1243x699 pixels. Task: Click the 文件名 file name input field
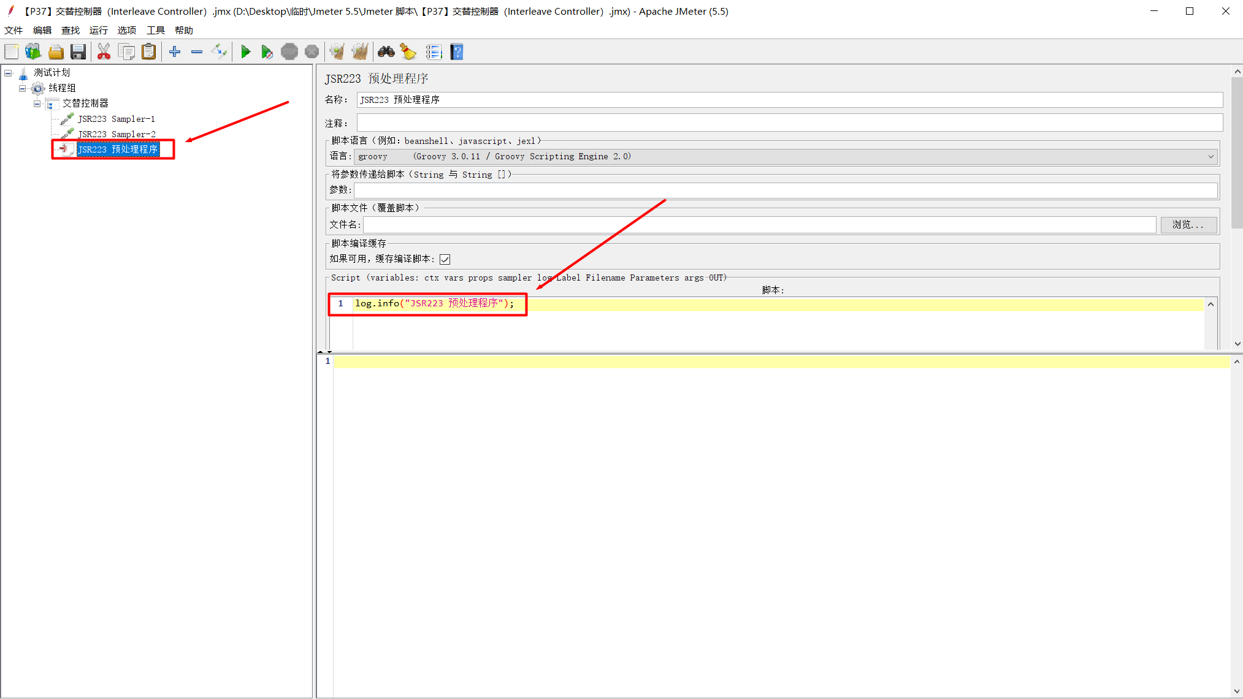pos(759,225)
